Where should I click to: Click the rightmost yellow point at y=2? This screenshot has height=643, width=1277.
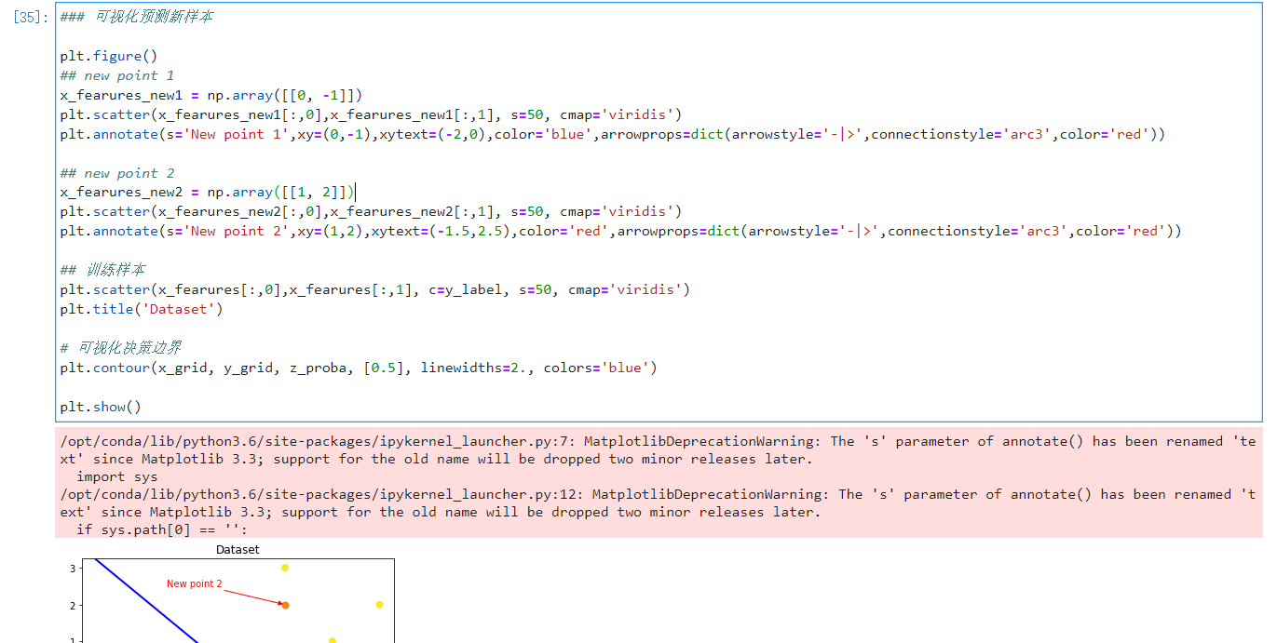point(379,605)
